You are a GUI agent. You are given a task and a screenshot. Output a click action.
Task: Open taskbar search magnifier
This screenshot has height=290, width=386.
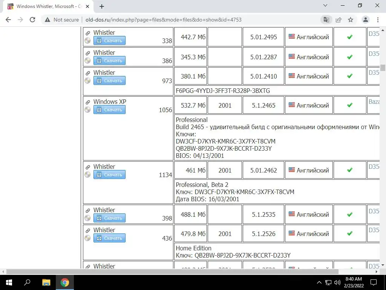tap(27, 282)
